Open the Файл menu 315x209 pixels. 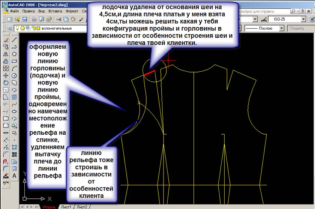click(x=15, y=11)
